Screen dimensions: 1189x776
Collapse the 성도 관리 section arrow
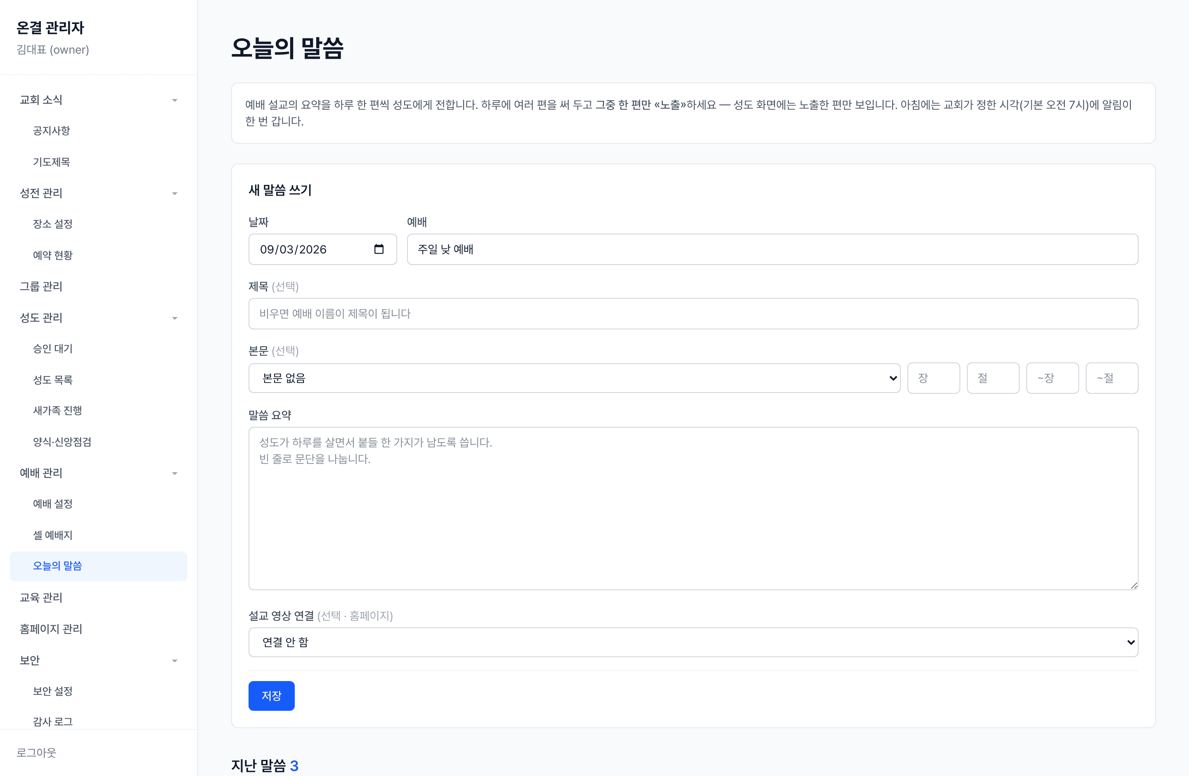(x=175, y=318)
